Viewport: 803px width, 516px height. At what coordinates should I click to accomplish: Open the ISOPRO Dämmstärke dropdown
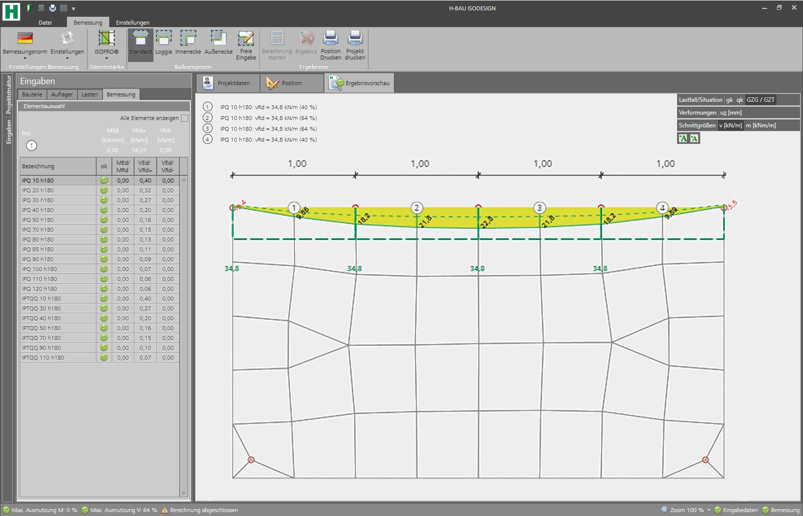point(107,45)
